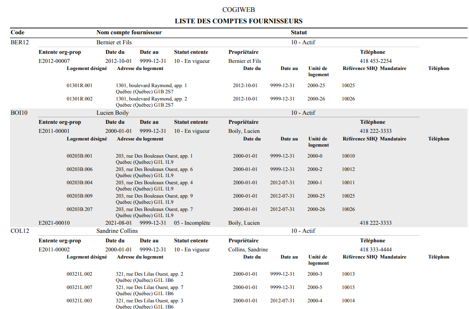Screen dimensions: 469x309
Task: Click the "05 - Incomplète" agreement status
Action: click(x=192, y=223)
